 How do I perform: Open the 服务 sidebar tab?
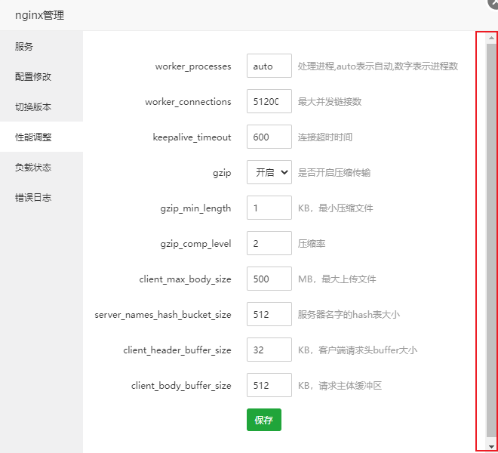pyautogui.click(x=41, y=46)
